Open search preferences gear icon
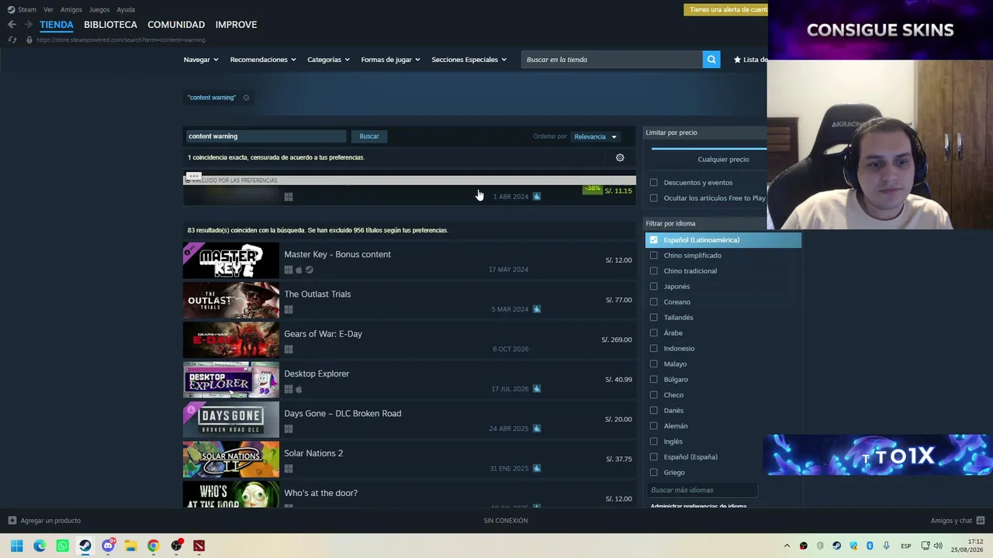Viewport: 993px width, 558px height. coord(620,157)
